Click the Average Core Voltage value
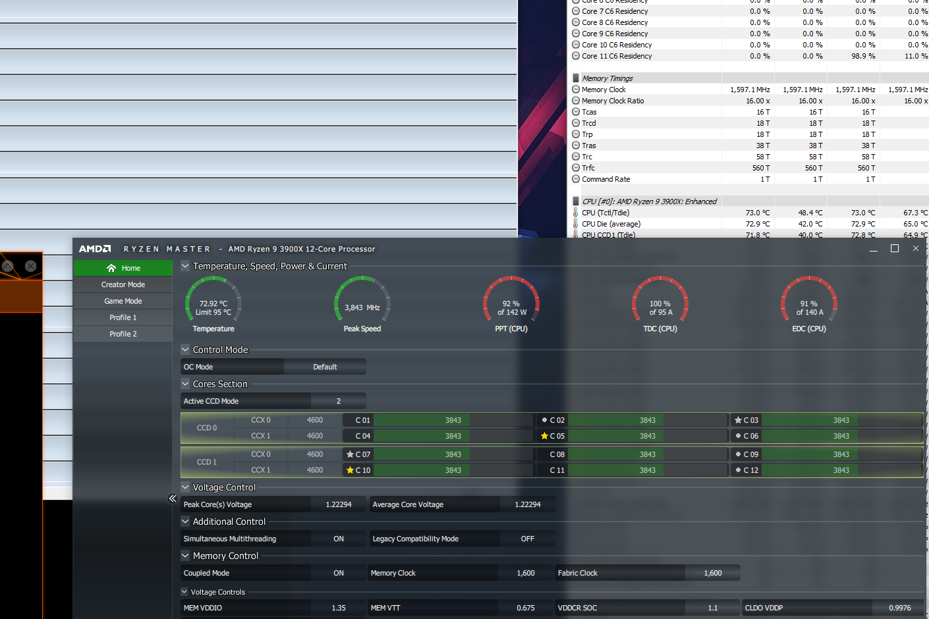 tap(528, 504)
